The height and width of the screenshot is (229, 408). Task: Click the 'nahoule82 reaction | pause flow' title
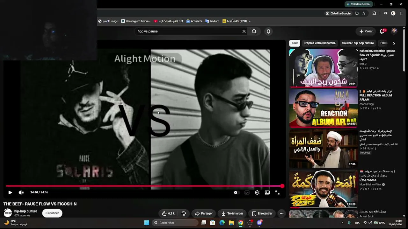(377, 55)
